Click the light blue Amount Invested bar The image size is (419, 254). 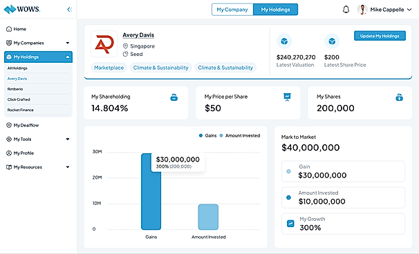coord(208,217)
